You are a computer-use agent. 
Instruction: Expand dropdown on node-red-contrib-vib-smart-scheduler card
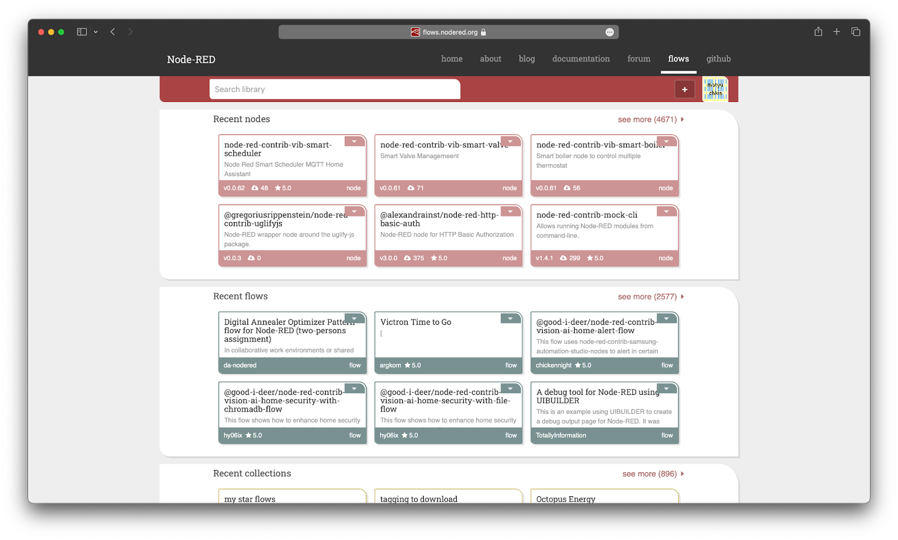coord(355,141)
